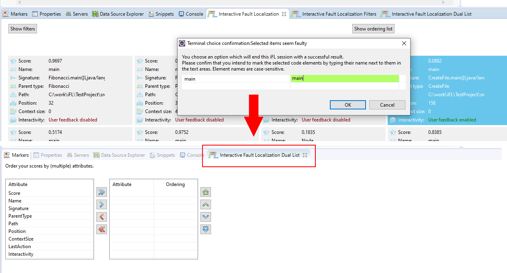Select Path in the Attribute list
Screen dimensions: 507x273
(x=50, y=224)
